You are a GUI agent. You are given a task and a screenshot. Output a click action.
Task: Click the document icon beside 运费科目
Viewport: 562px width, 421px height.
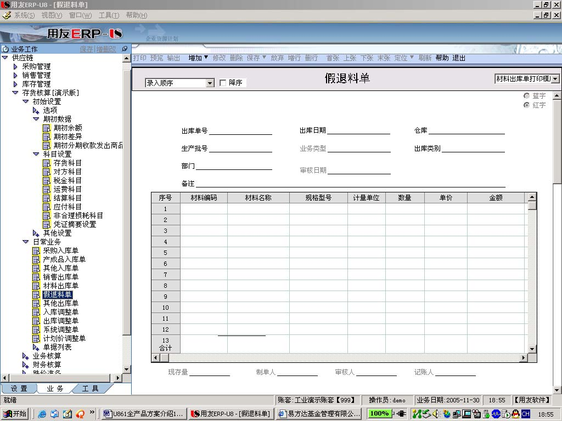47,189
